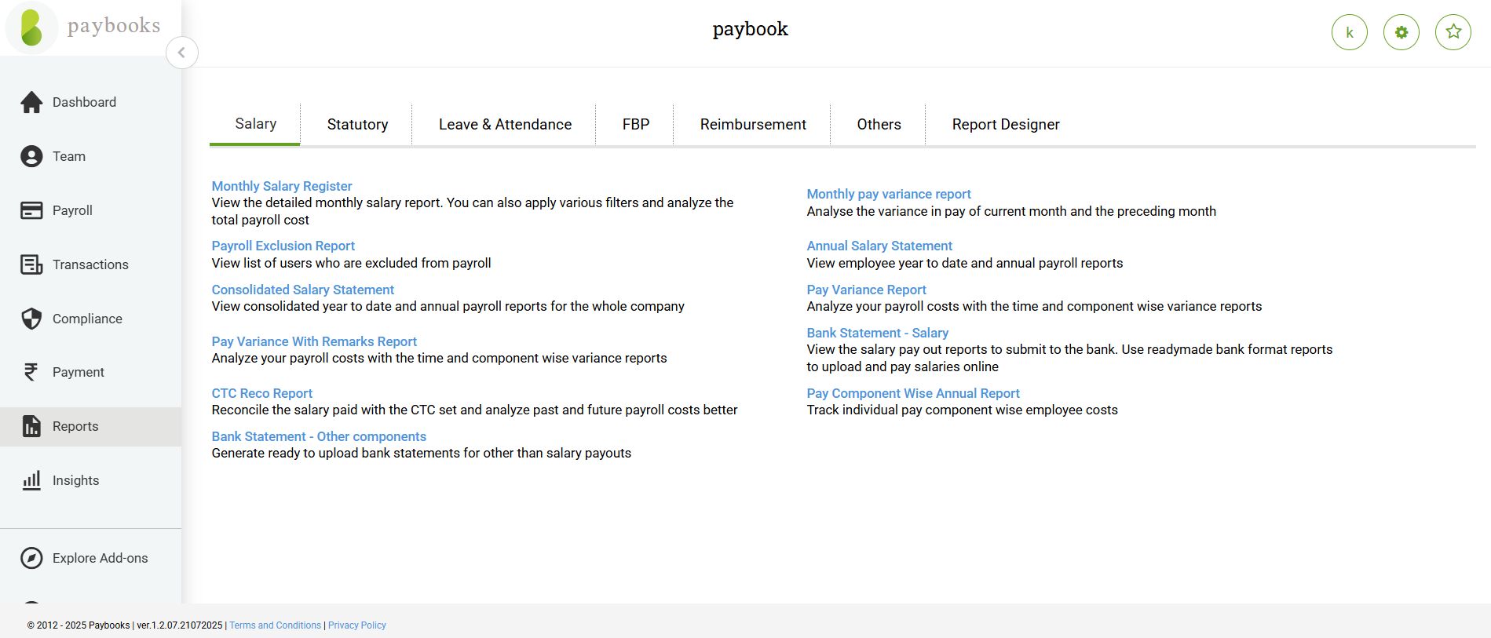Open Terms and Conditions footer link
This screenshot has width=1491, height=638.
click(x=275, y=625)
